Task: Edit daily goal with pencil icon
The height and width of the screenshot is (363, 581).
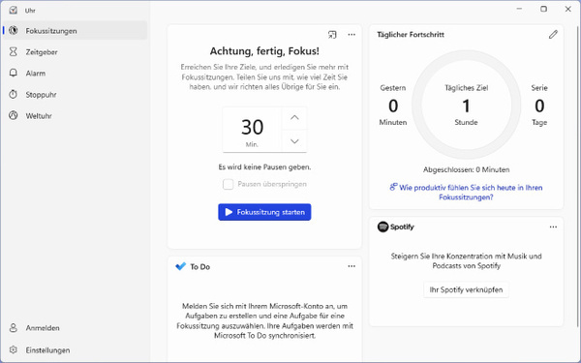Action: click(553, 35)
